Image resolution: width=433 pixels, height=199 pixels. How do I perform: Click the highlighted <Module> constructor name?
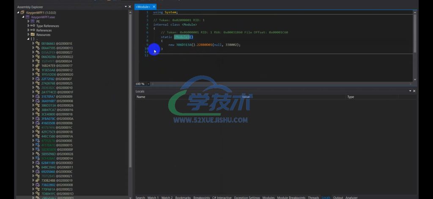pos(182,37)
